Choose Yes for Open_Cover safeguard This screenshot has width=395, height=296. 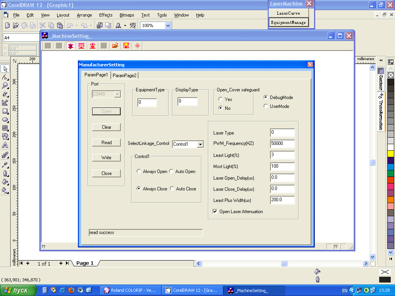pyautogui.click(x=221, y=99)
